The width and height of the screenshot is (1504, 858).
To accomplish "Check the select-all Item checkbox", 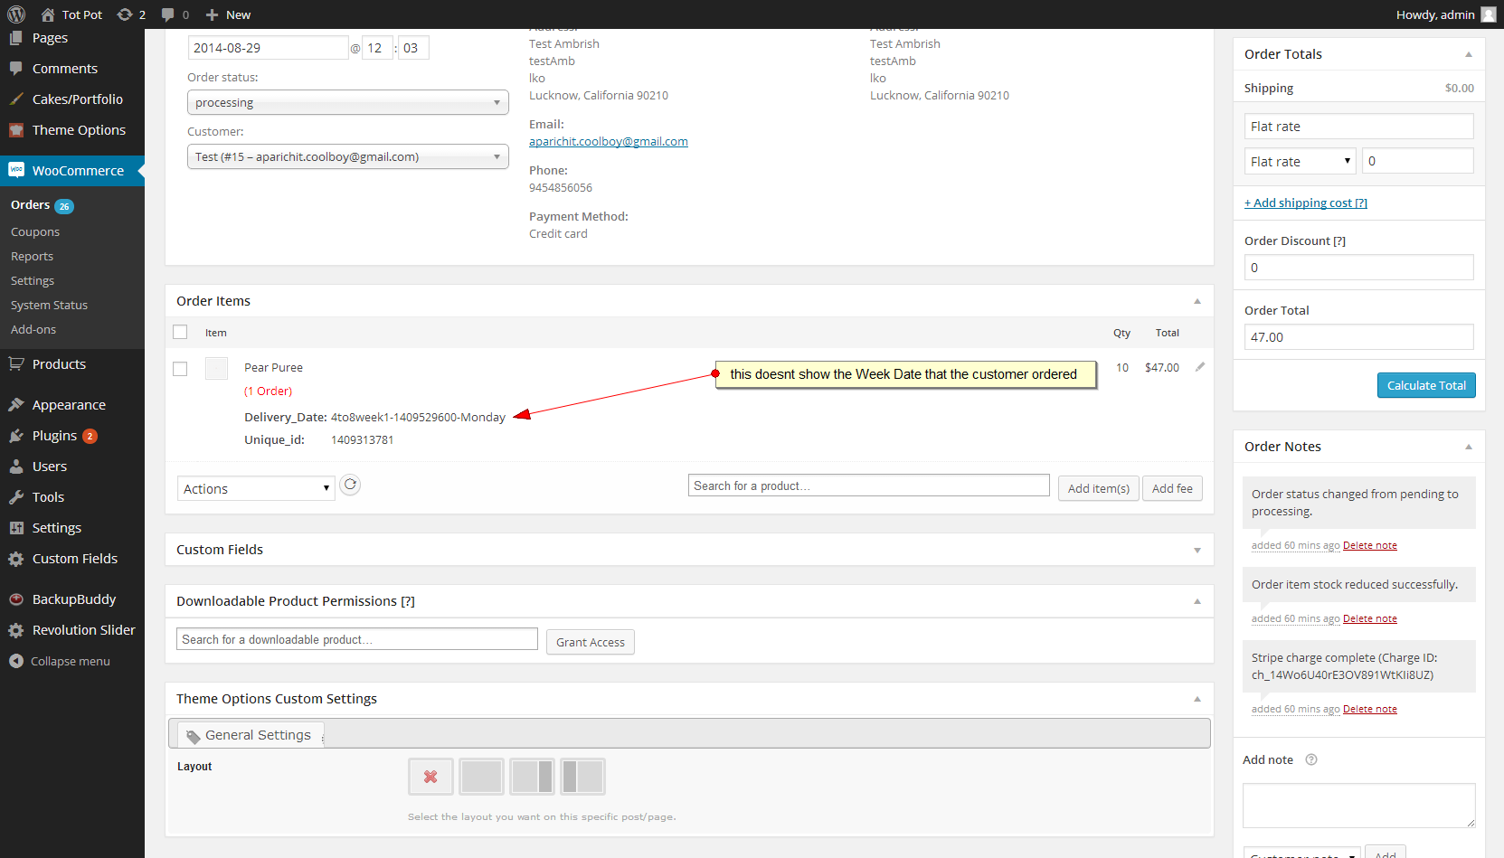I will (x=180, y=333).
